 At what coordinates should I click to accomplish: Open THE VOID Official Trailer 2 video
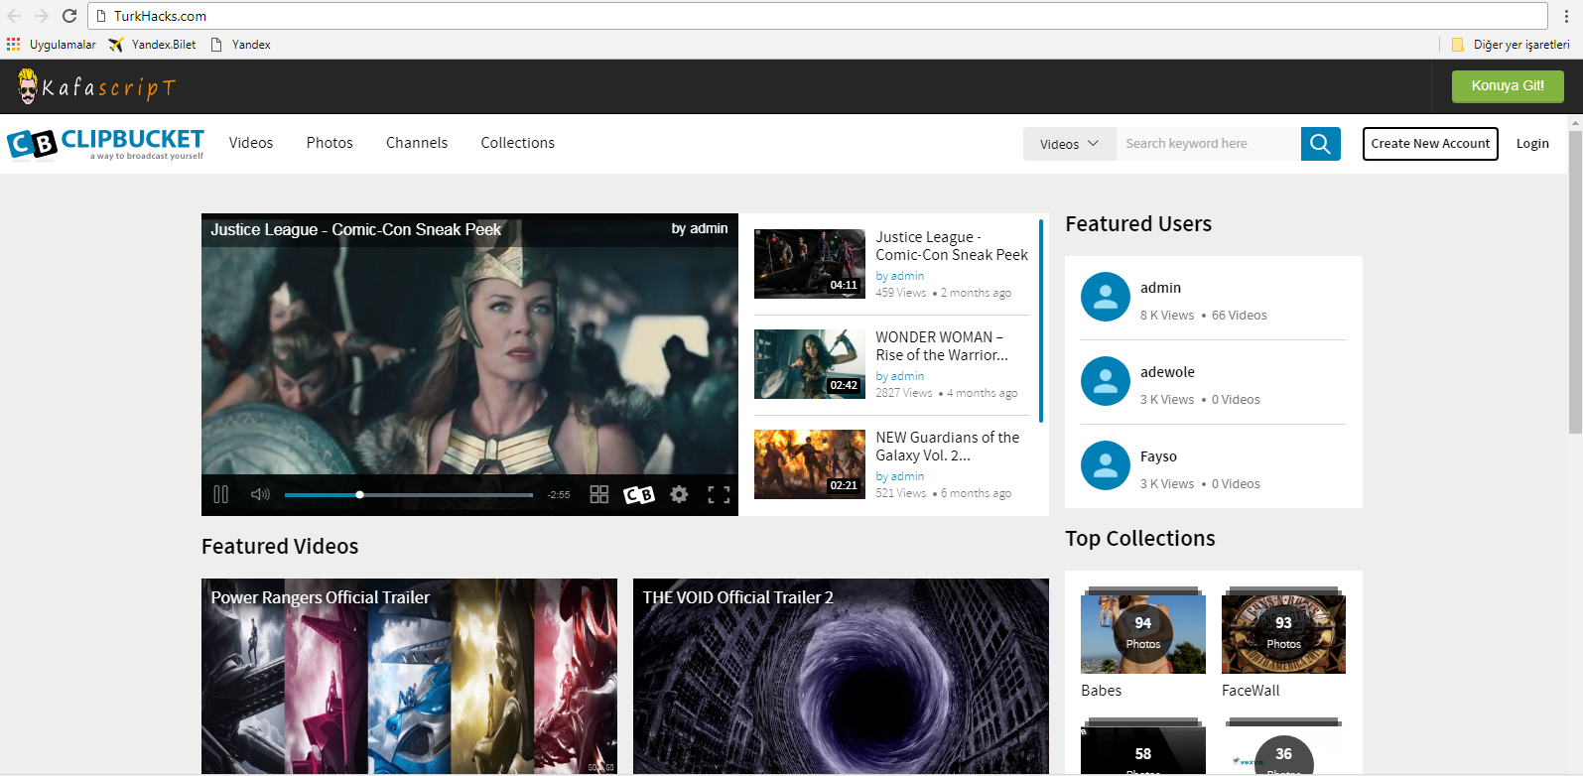pyautogui.click(x=841, y=676)
